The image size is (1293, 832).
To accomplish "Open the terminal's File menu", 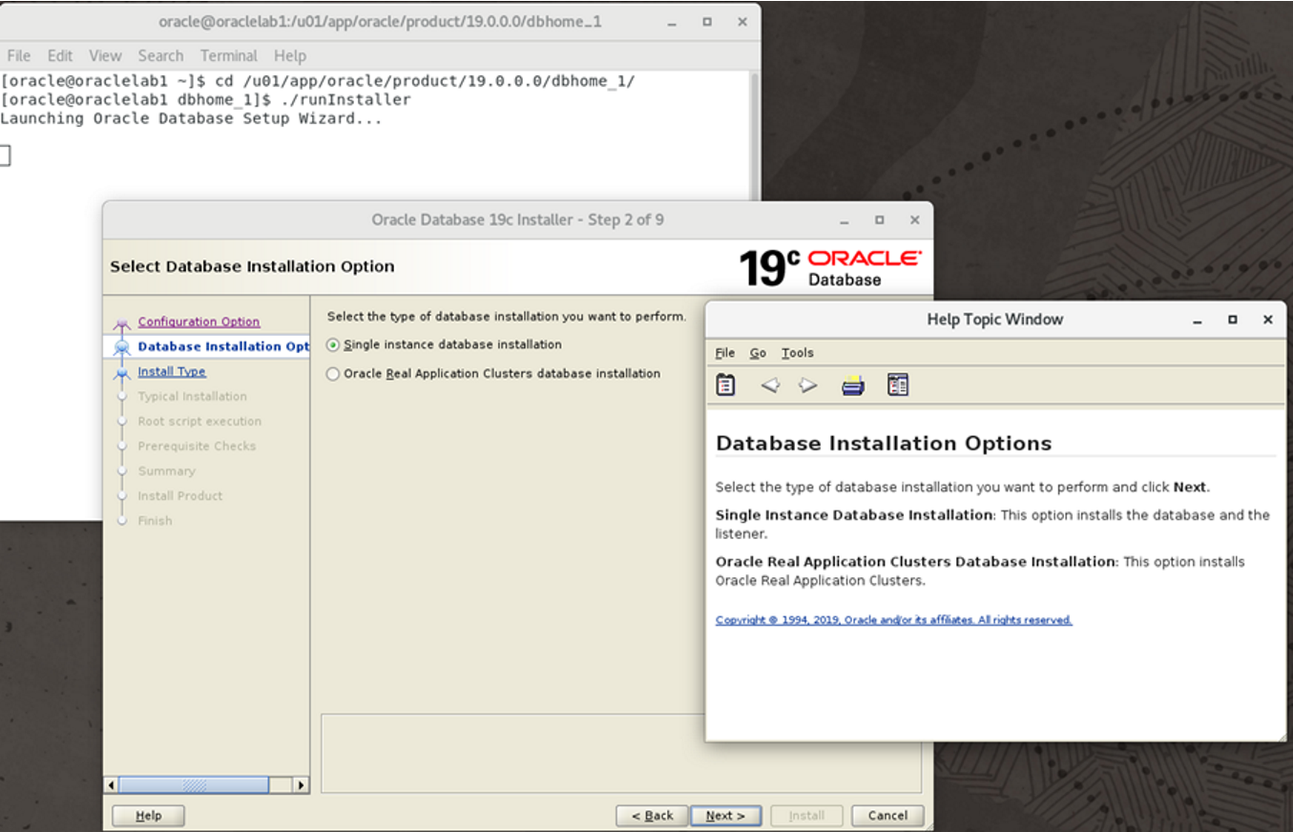I will click(18, 55).
